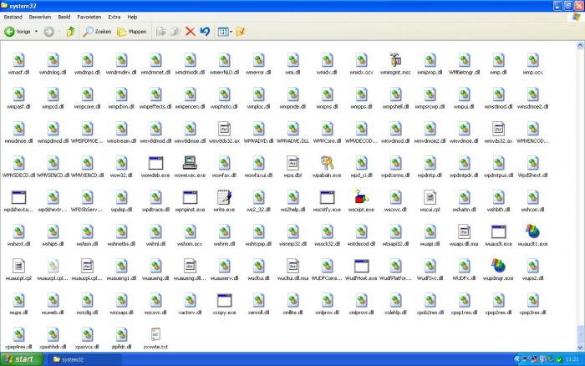
Task: Open the Windows Start menu
Action: 21,359
